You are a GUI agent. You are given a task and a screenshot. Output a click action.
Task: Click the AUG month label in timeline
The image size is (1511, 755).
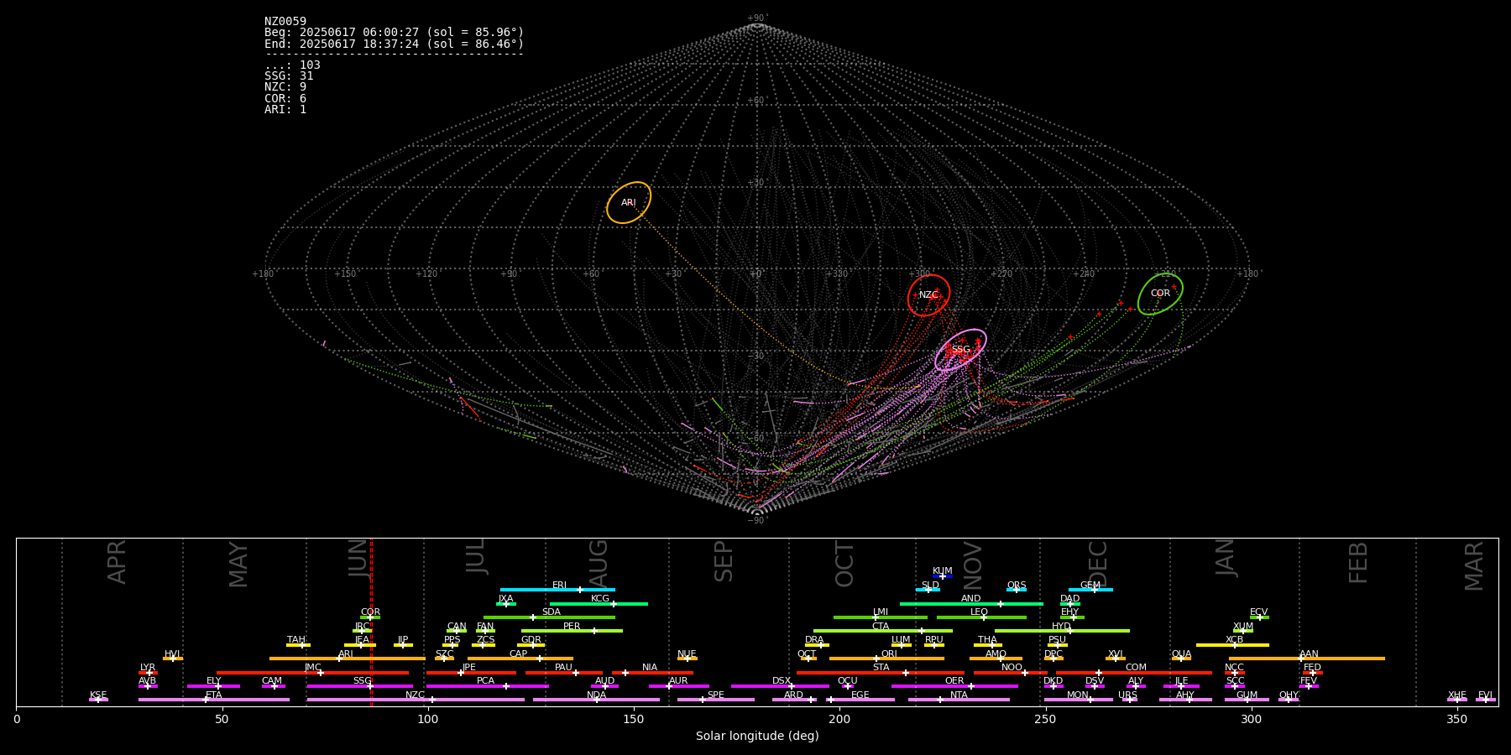[599, 564]
